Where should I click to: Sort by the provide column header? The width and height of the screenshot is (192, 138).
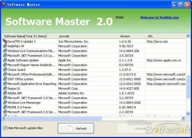pyautogui.click(x=87, y=36)
